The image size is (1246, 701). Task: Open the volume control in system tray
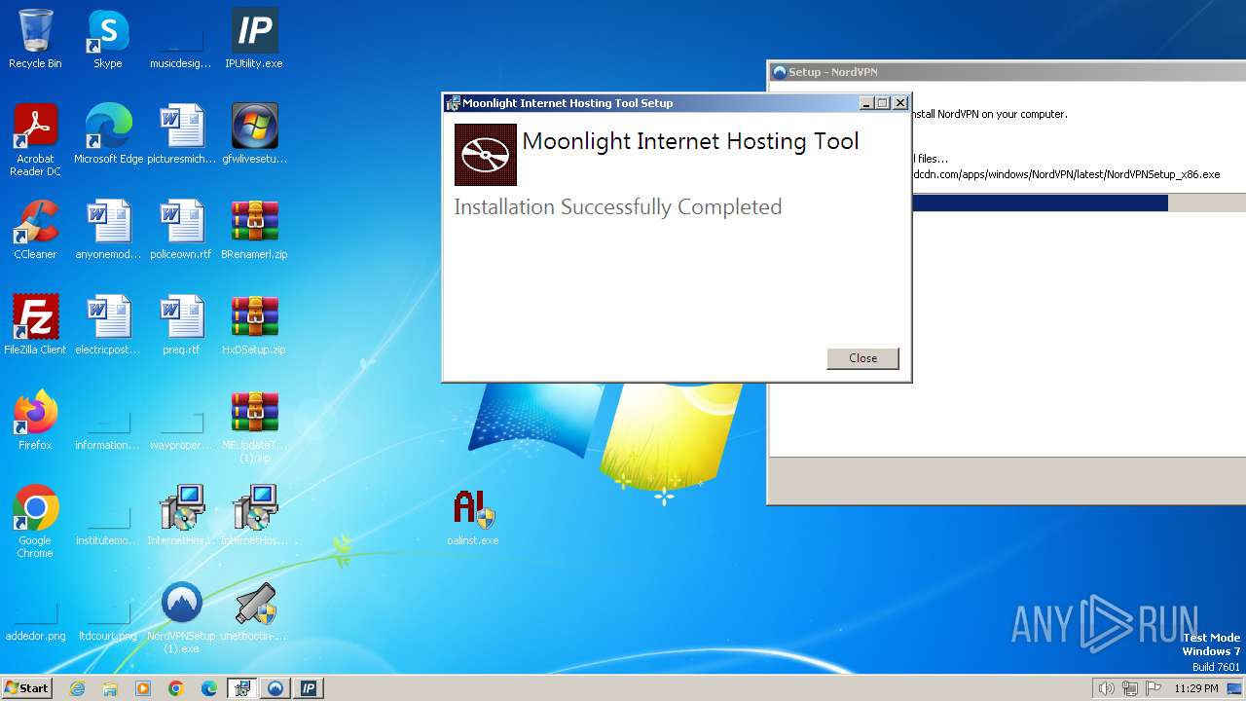[1106, 688]
